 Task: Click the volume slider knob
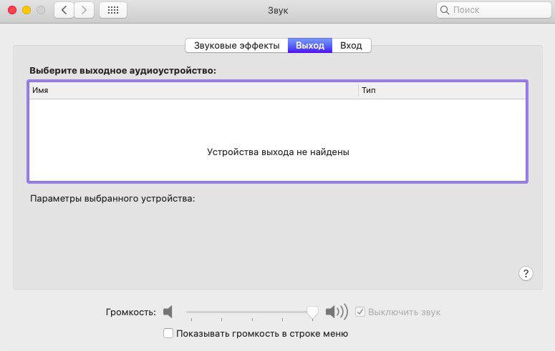coord(312,312)
